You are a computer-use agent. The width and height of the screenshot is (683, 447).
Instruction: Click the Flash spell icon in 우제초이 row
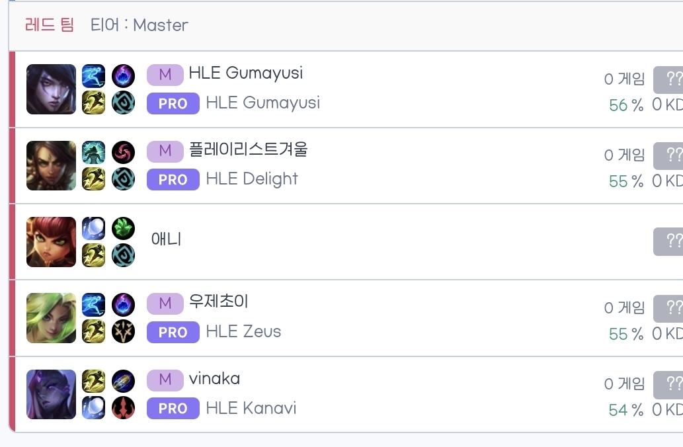click(x=93, y=331)
